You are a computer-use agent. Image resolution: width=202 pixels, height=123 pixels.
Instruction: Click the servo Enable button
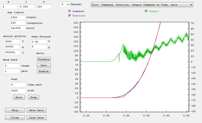(x=43, y=71)
